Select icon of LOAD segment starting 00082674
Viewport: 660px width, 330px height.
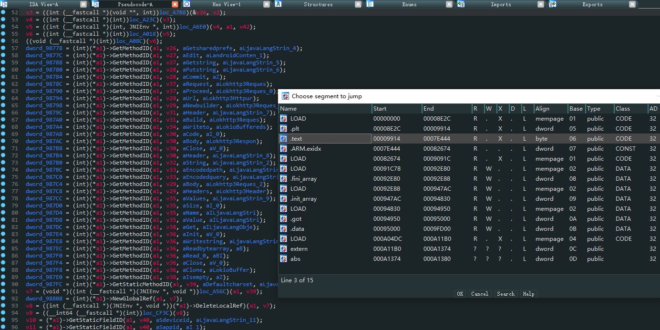(284, 159)
